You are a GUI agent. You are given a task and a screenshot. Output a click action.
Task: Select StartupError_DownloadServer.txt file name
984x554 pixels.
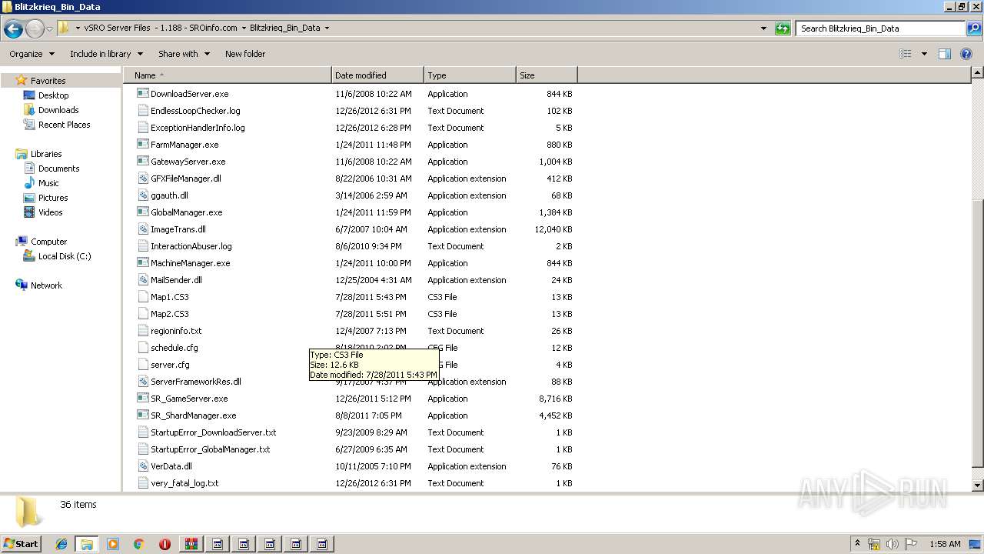coord(213,432)
